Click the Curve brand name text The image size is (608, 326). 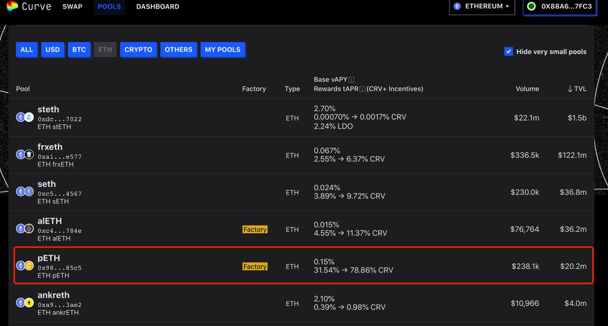coord(36,7)
